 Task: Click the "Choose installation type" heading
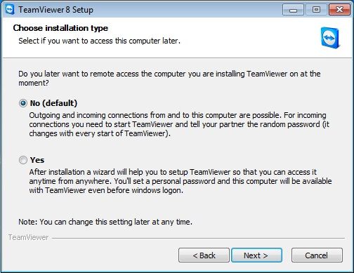(60, 28)
